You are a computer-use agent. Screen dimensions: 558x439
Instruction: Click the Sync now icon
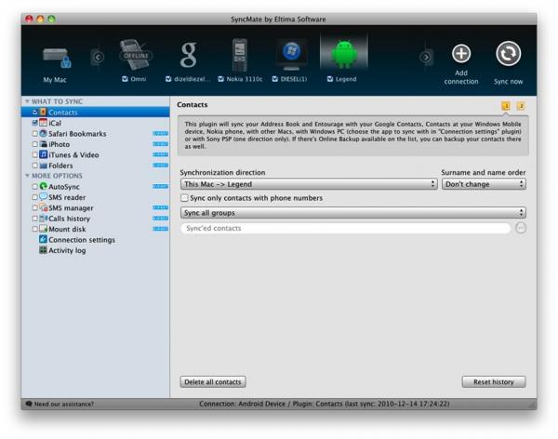(x=508, y=54)
